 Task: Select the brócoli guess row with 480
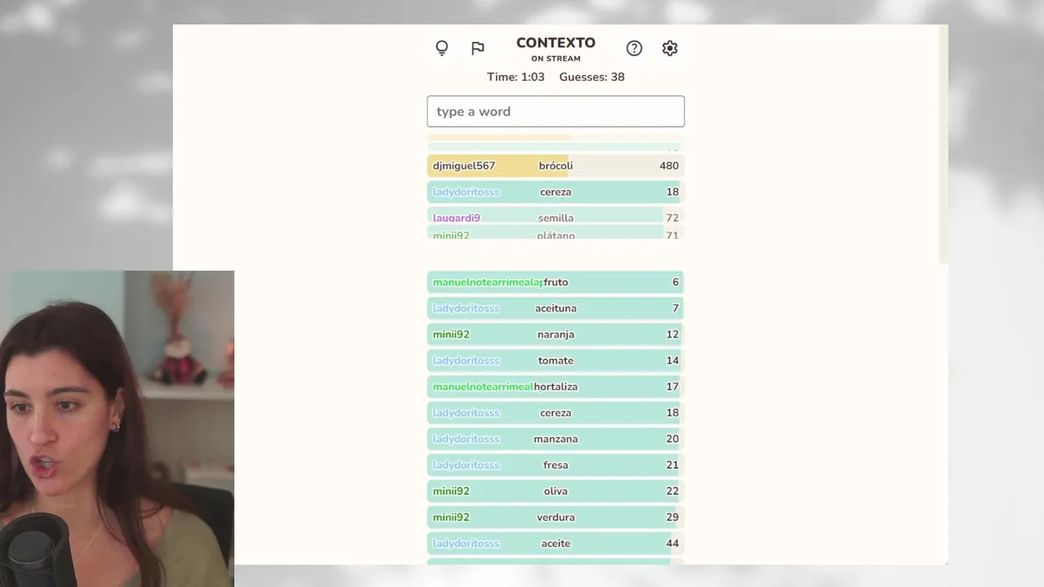coord(555,166)
